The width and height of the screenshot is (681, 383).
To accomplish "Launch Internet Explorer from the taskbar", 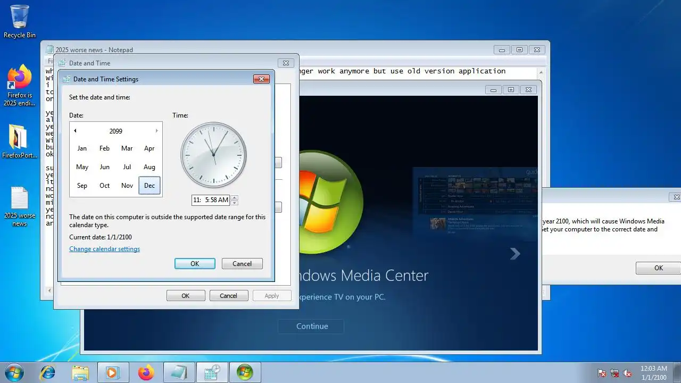I will click(47, 372).
